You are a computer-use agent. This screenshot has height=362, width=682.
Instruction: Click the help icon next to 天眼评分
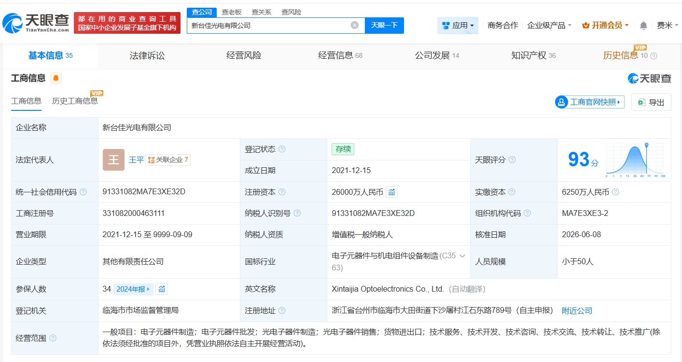[x=512, y=160]
